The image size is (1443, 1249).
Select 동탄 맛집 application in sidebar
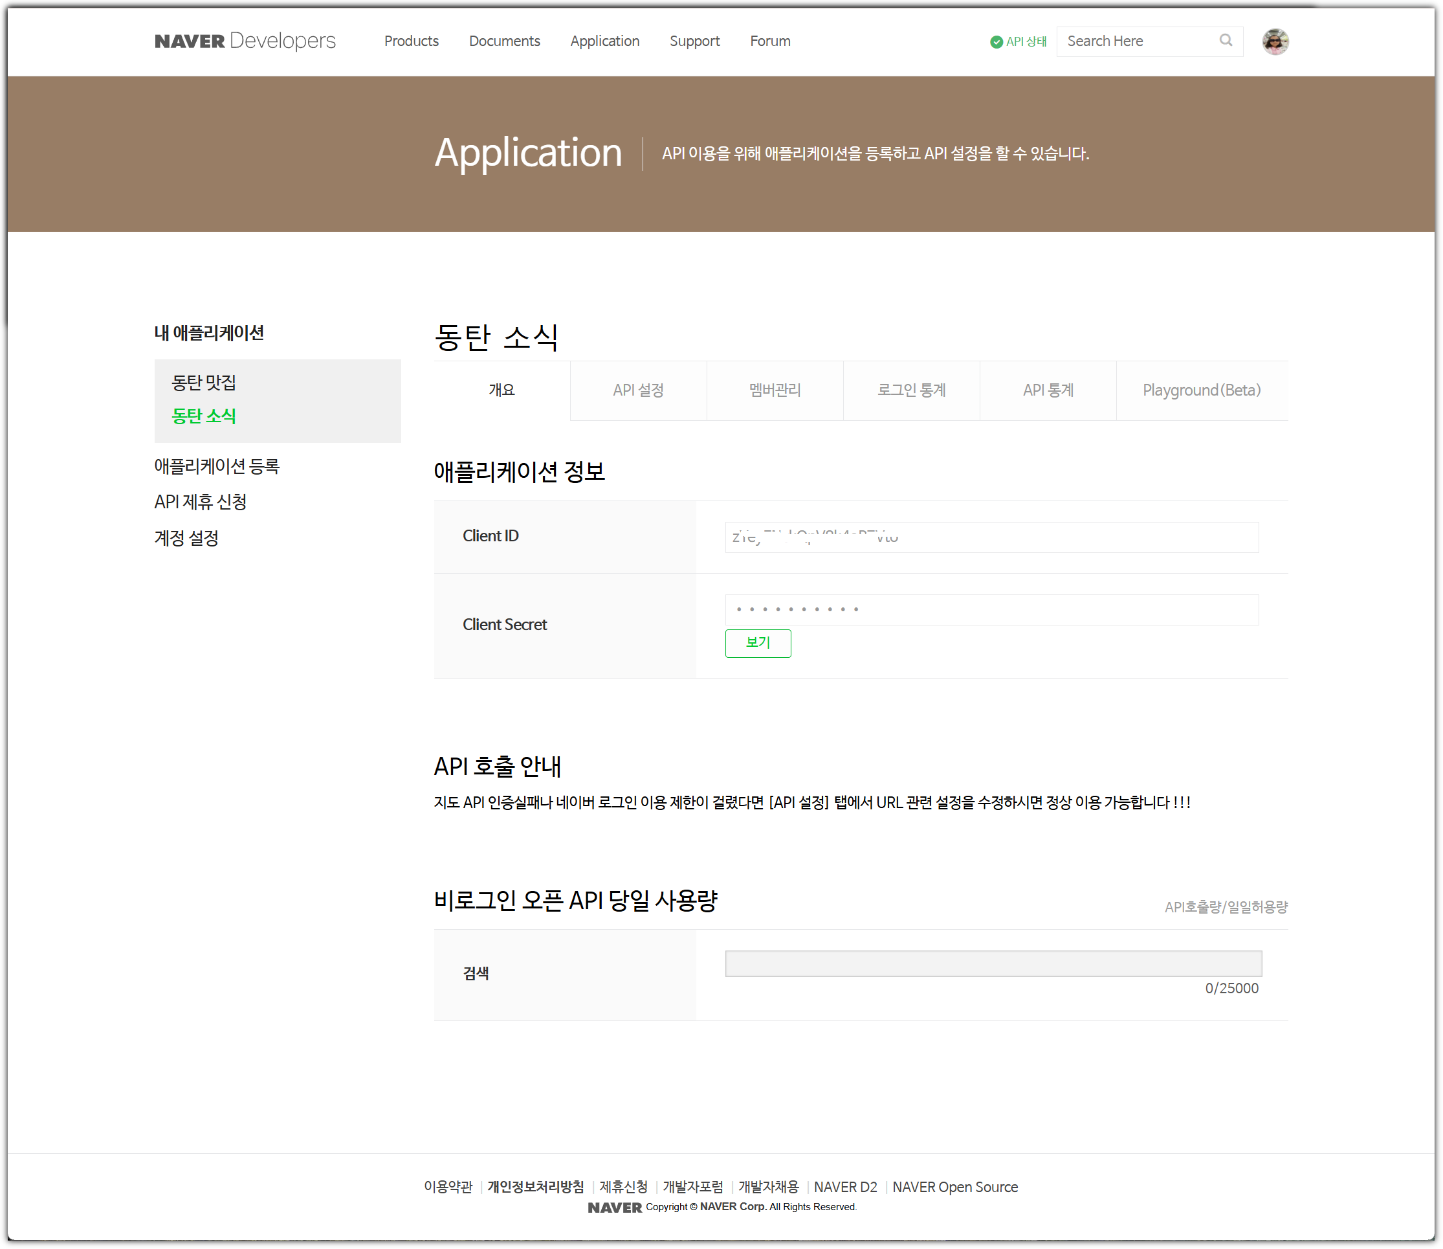(204, 383)
